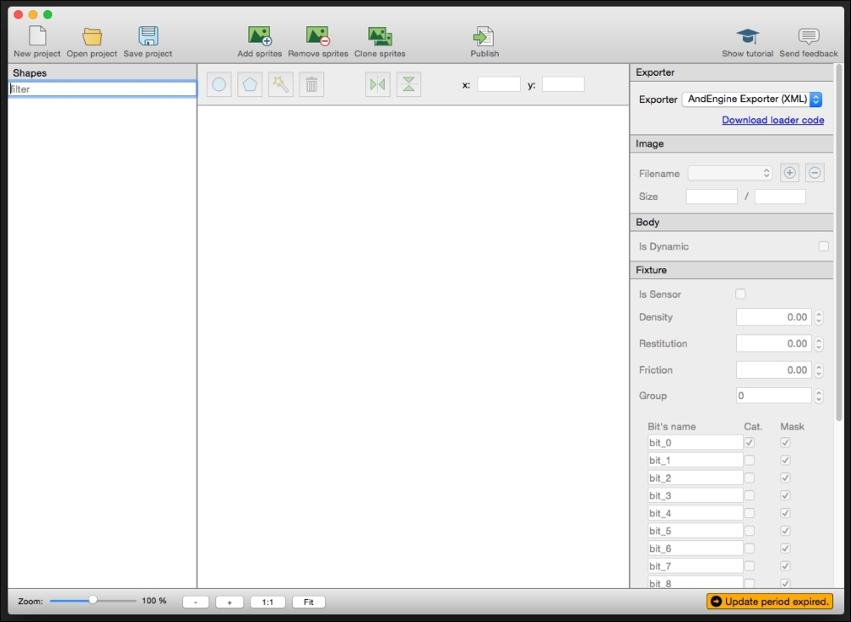The image size is (851, 622).
Task: Select the add circle shape tool
Action: tap(219, 84)
